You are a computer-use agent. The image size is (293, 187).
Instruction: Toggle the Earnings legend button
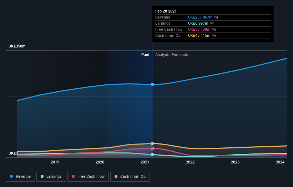coord(51,177)
